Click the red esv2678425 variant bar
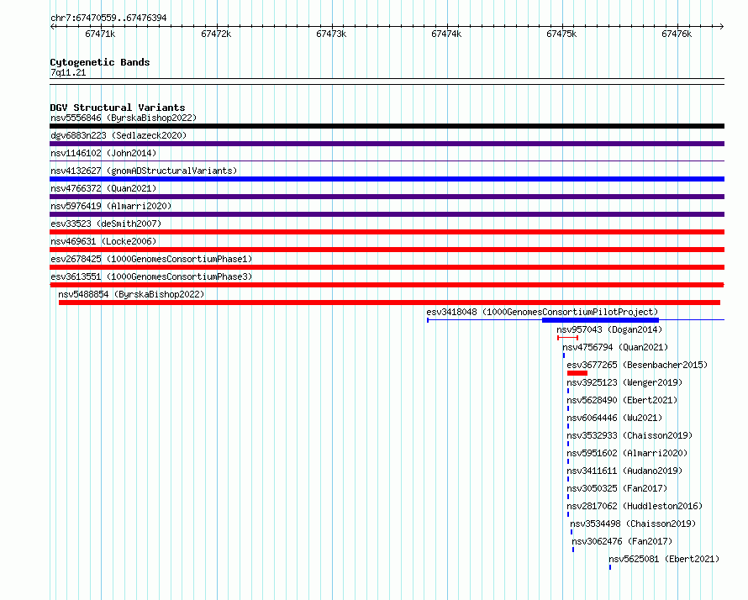 pos(387,267)
